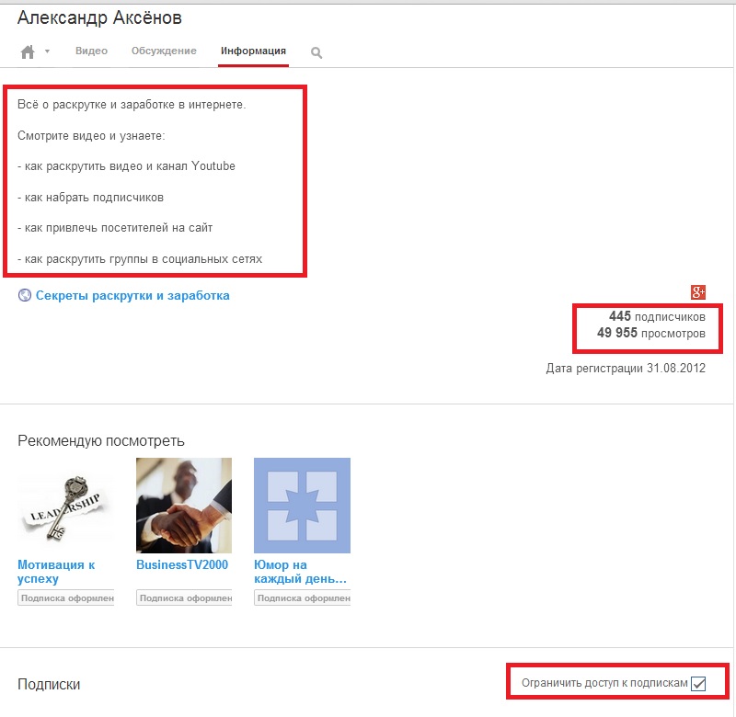Click the channel search magnifier icon
This screenshot has height=717, width=736.
click(x=316, y=52)
